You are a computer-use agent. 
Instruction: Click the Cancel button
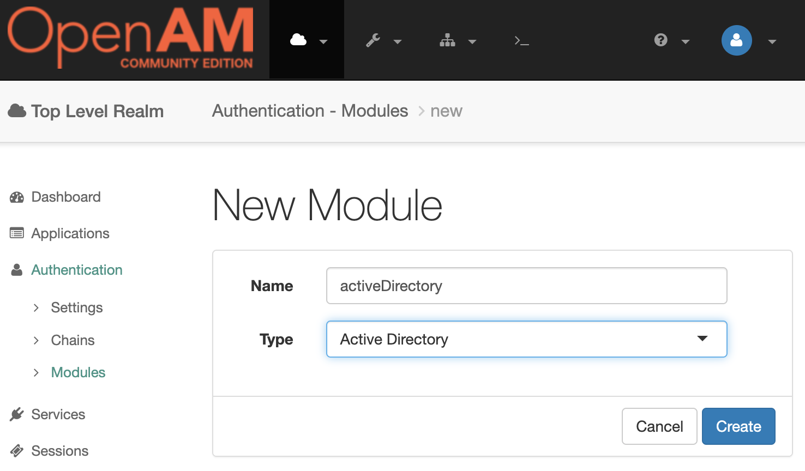[659, 426]
